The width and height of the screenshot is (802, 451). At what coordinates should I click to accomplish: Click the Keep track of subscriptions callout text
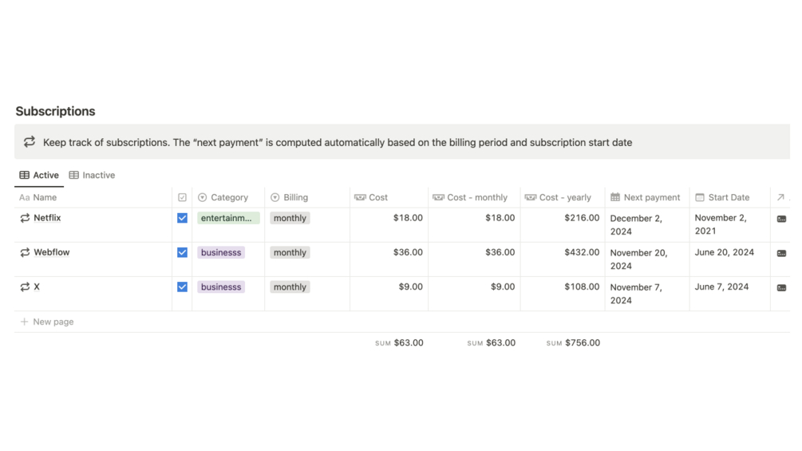338,142
